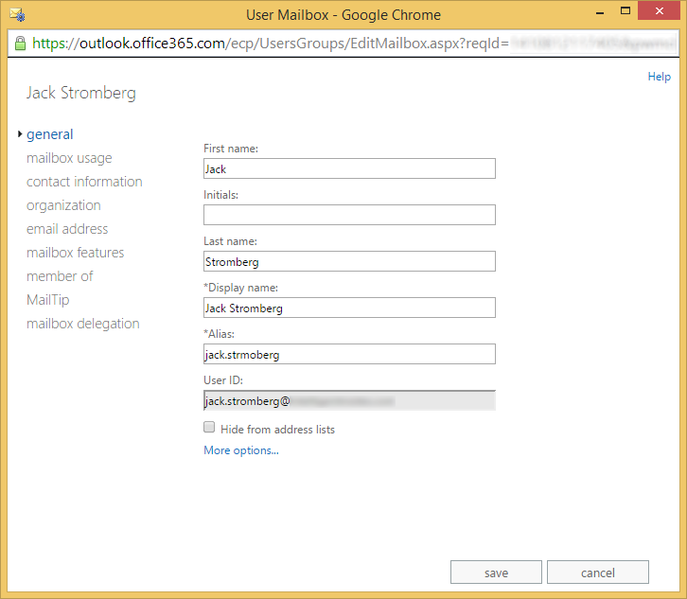This screenshot has height=599, width=687.
Task: Focus the Last name field
Action: (349, 261)
